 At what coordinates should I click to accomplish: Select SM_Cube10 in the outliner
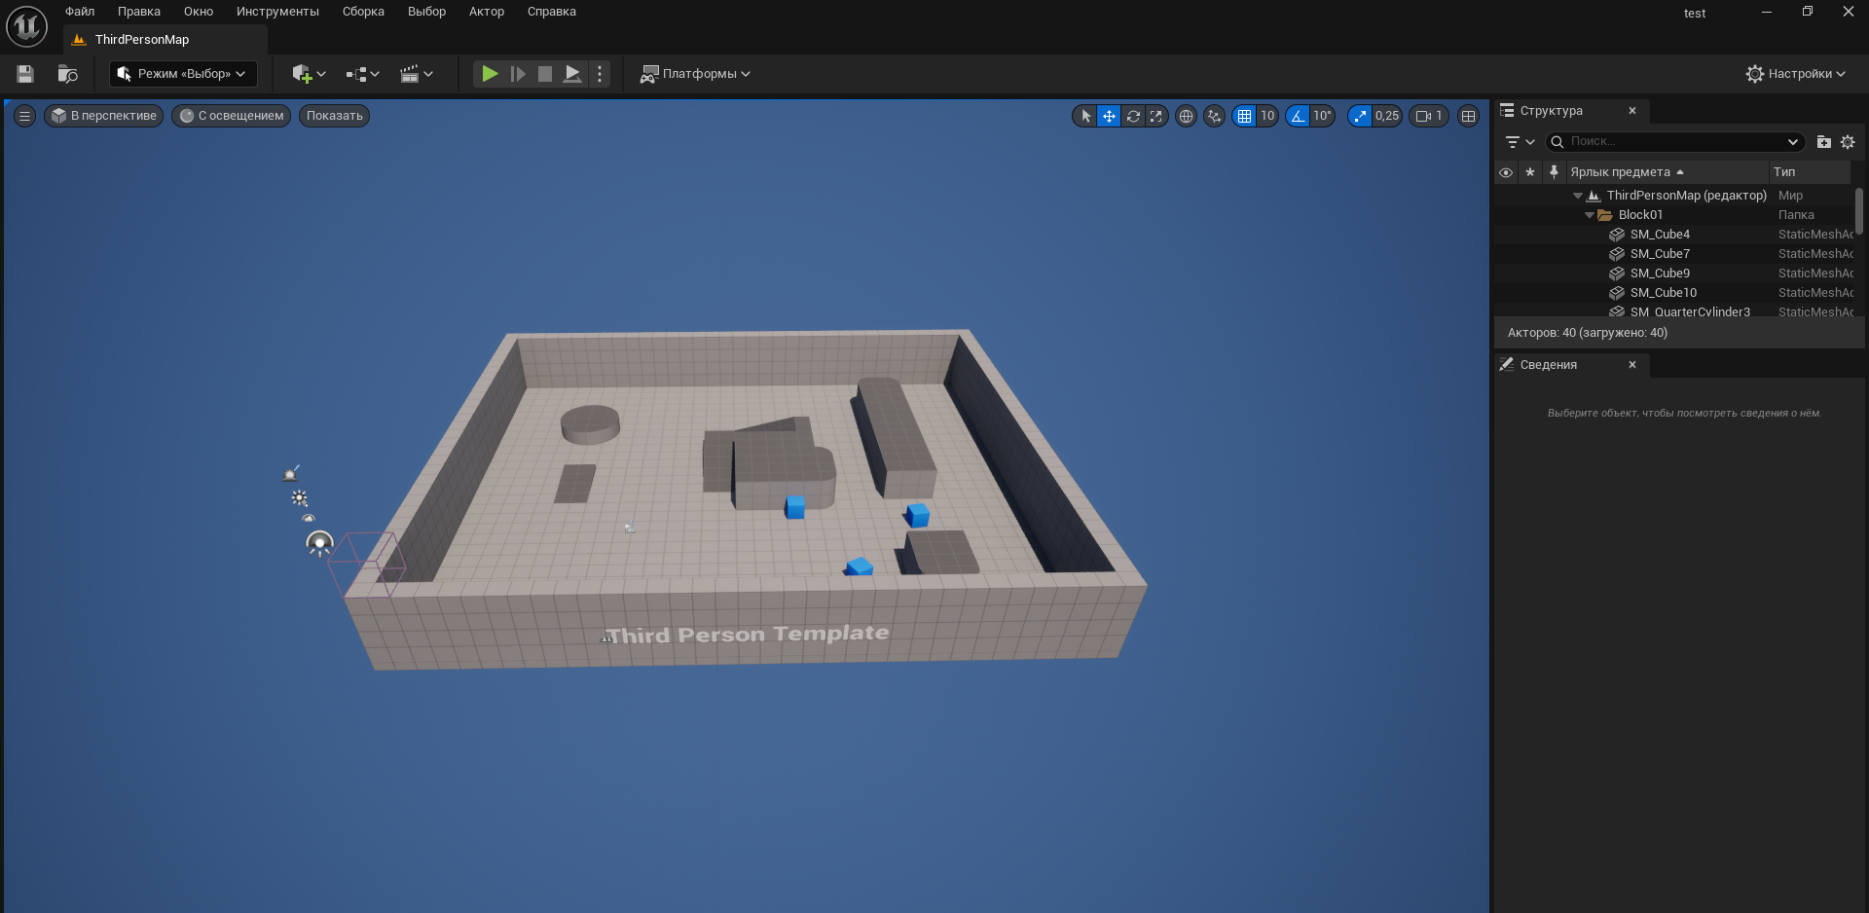pyautogui.click(x=1663, y=293)
